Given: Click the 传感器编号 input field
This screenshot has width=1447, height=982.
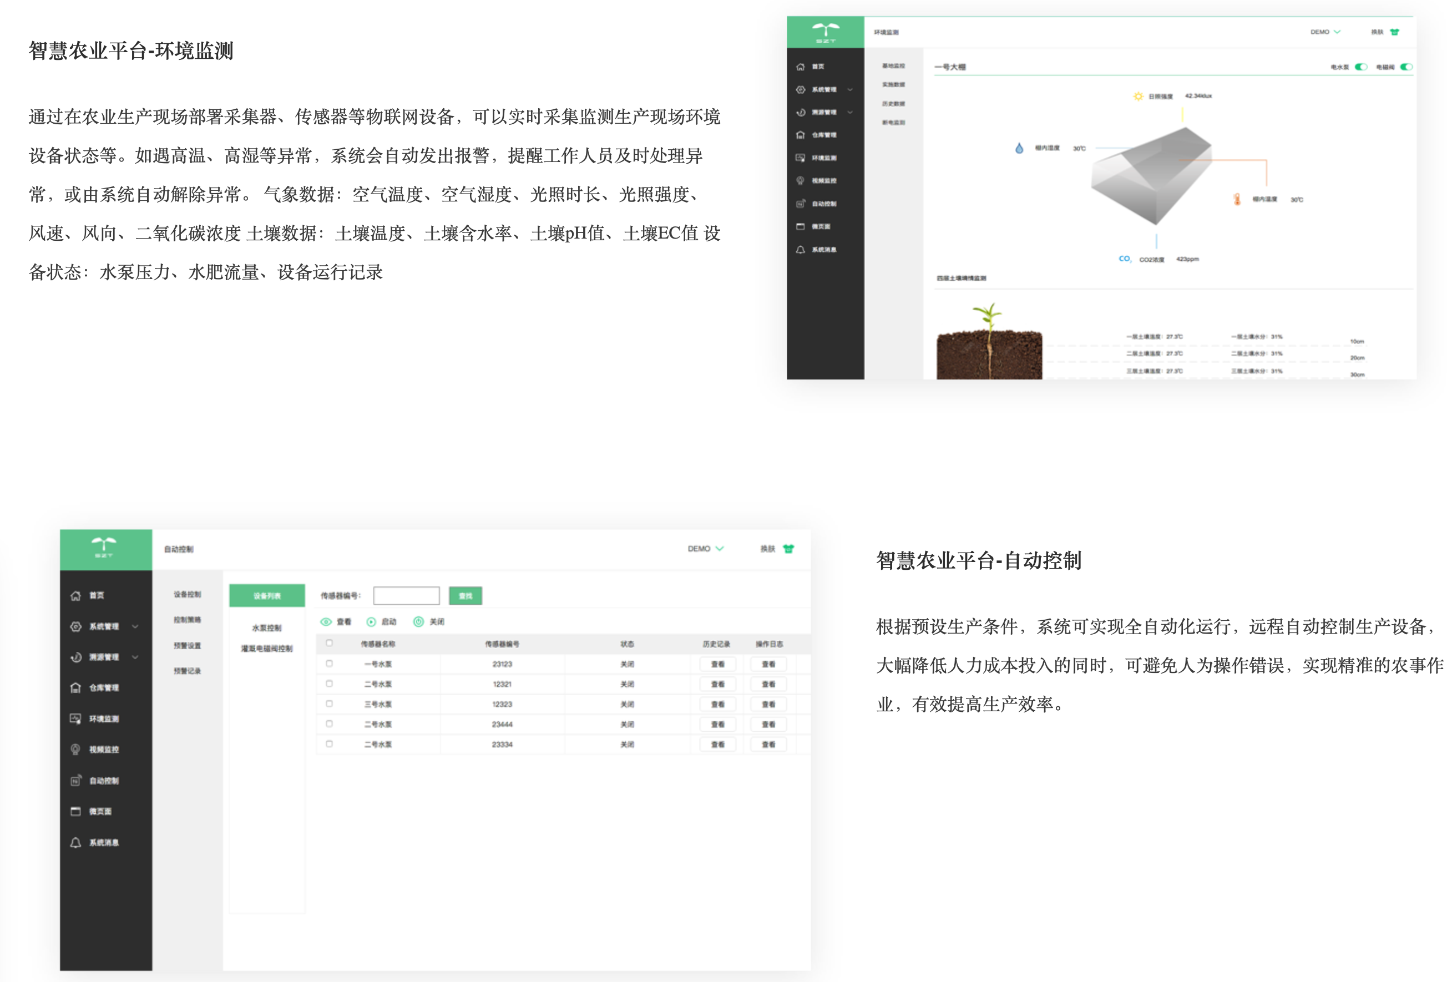Looking at the screenshot, I should (x=406, y=596).
